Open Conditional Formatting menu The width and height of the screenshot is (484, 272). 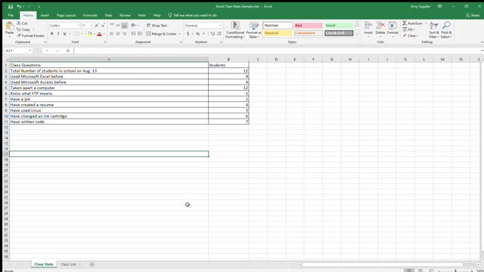point(235,30)
